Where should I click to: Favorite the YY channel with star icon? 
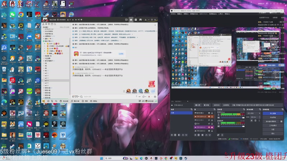pos(73,20)
